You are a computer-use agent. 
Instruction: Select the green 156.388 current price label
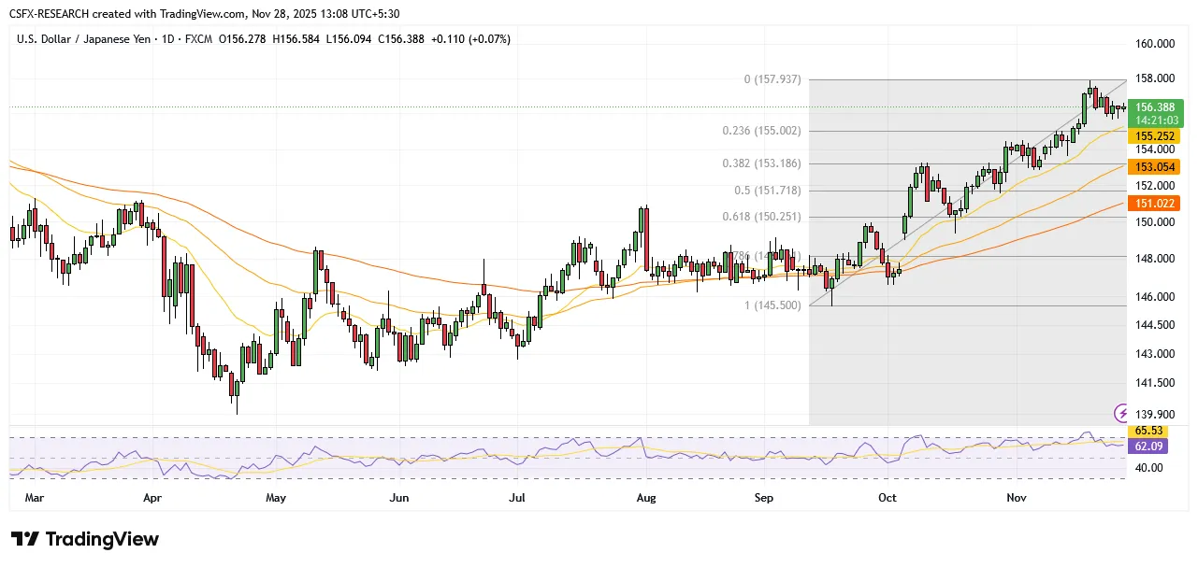(x=1156, y=107)
